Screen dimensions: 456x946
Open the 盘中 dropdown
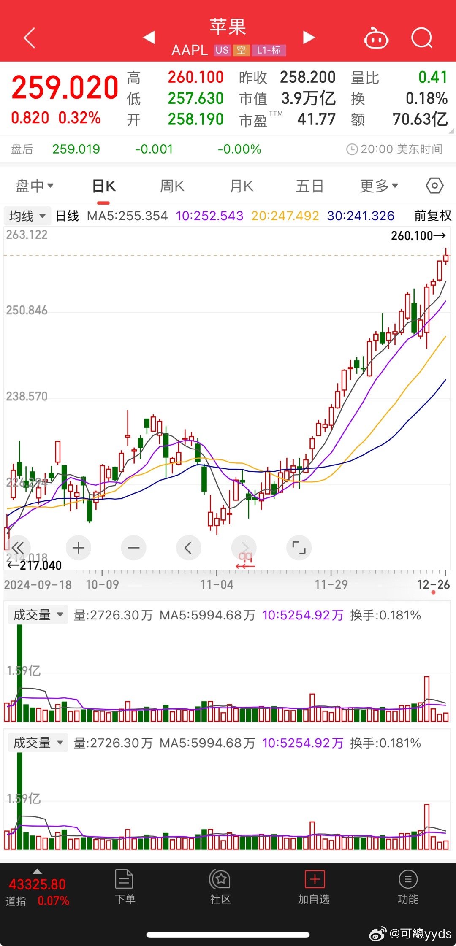(34, 186)
